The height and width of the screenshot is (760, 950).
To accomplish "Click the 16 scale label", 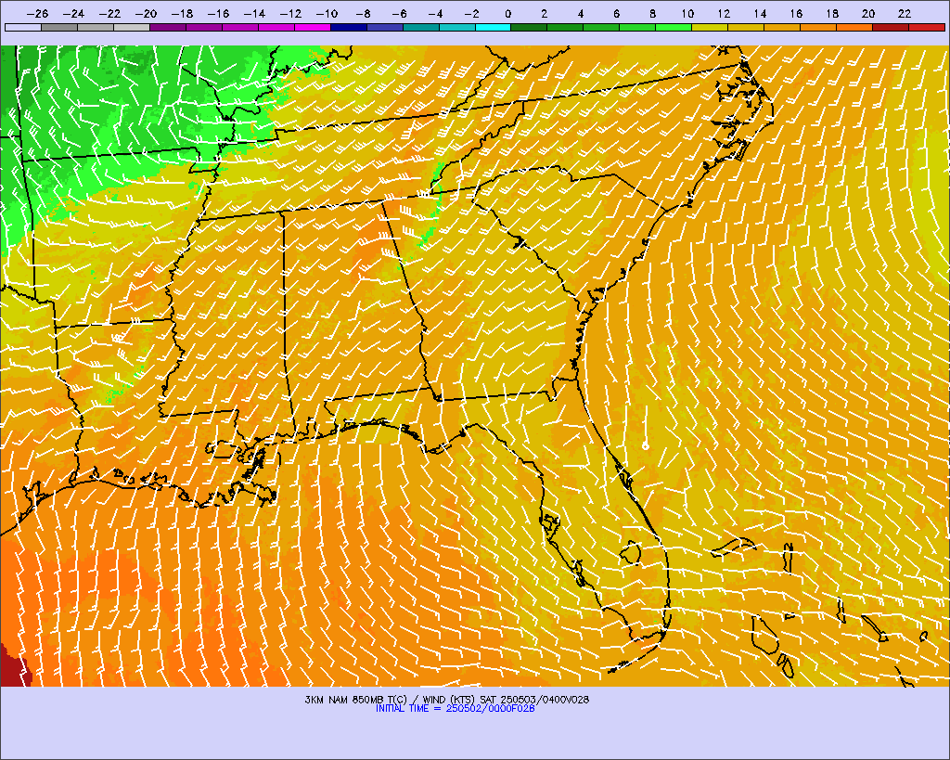I will (796, 14).
